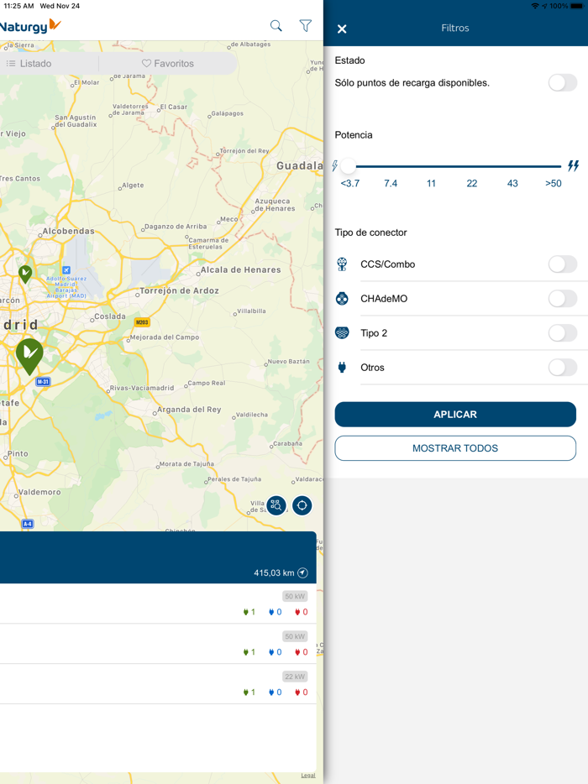Viewport: 588px width, 784px height.
Task: Enable the Tipo 2 connector switch
Action: (562, 333)
